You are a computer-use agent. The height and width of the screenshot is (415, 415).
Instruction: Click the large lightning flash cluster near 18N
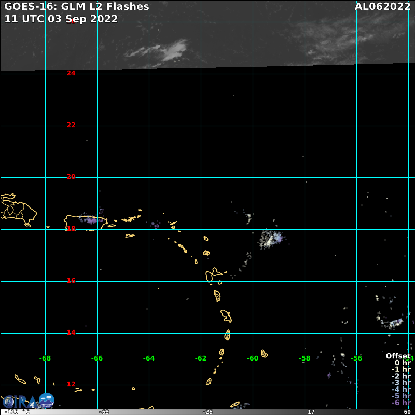[x=271, y=239]
